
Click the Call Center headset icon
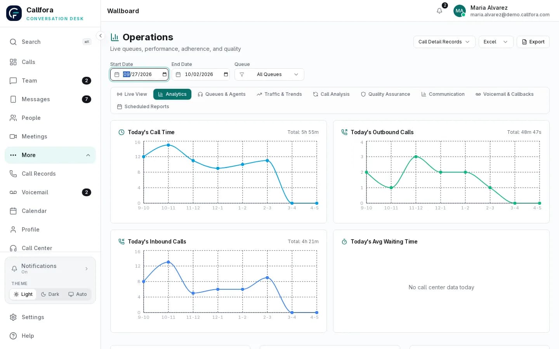coord(13,248)
